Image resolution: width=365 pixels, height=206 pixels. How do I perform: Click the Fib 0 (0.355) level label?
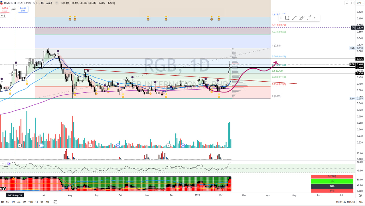[x=277, y=96]
